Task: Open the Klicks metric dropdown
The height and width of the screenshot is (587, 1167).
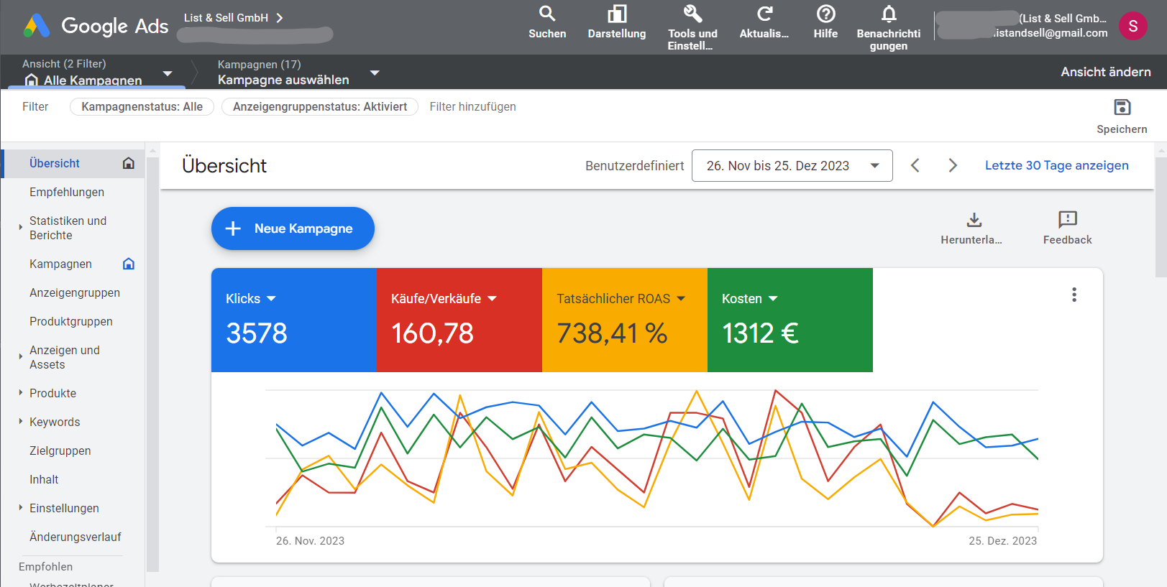Action: point(271,298)
